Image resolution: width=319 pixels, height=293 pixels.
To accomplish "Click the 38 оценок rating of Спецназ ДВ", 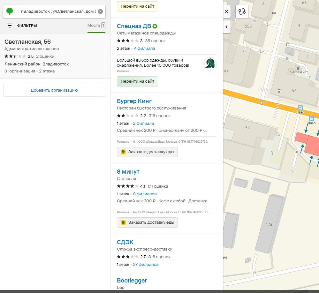I will [156, 41].
